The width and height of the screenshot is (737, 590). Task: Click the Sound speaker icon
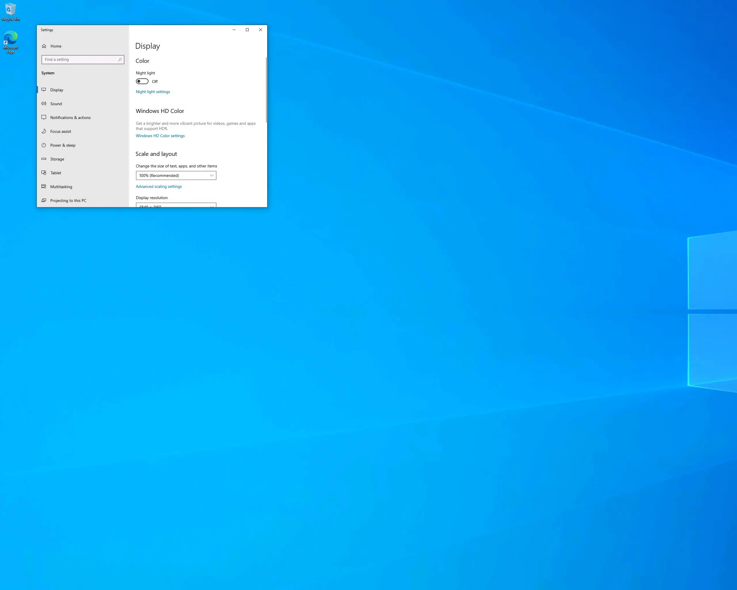44,104
